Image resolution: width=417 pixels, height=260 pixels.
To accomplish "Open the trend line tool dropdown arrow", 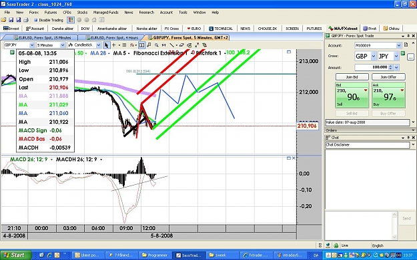I will click(x=176, y=45).
